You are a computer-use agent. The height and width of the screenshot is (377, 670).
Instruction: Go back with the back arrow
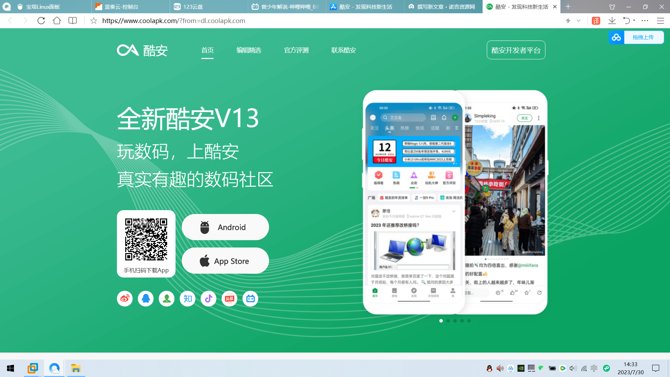(x=10, y=21)
